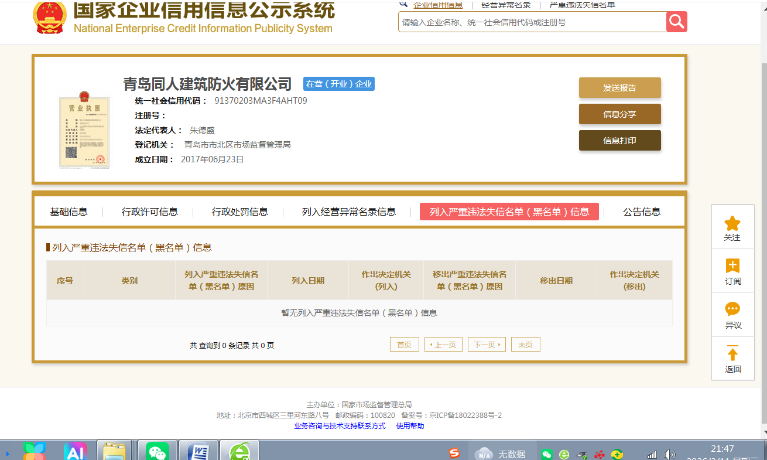Switch to the 行政许可信息 tab
This screenshot has height=460, width=767.
click(x=150, y=212)
